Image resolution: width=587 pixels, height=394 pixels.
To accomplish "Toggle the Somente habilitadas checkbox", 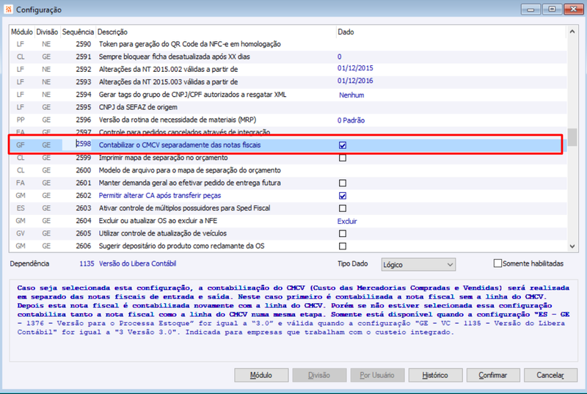I will 497,263.
